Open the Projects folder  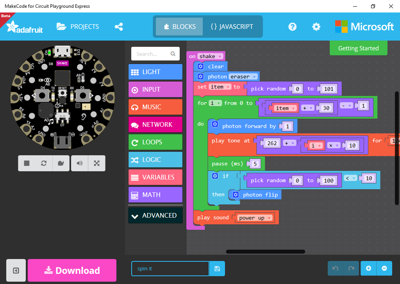click(78, 27)
